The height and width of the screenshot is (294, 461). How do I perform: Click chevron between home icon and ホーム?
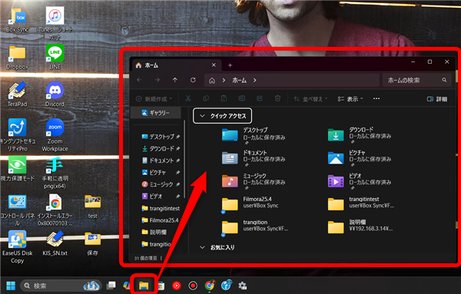(x=224, y=80)
